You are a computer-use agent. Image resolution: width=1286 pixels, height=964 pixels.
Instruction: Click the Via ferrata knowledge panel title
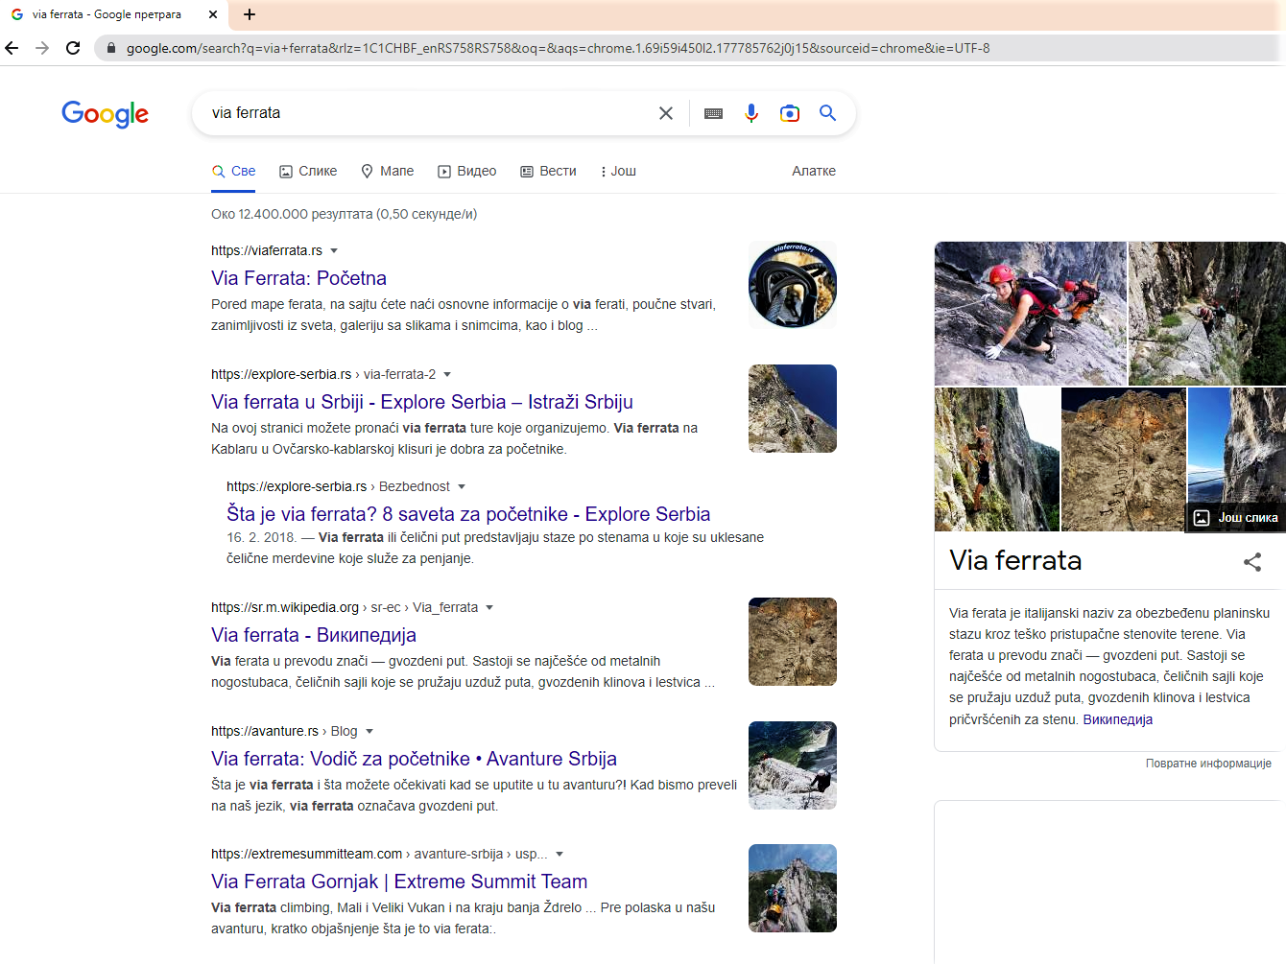pos(1015,560)
